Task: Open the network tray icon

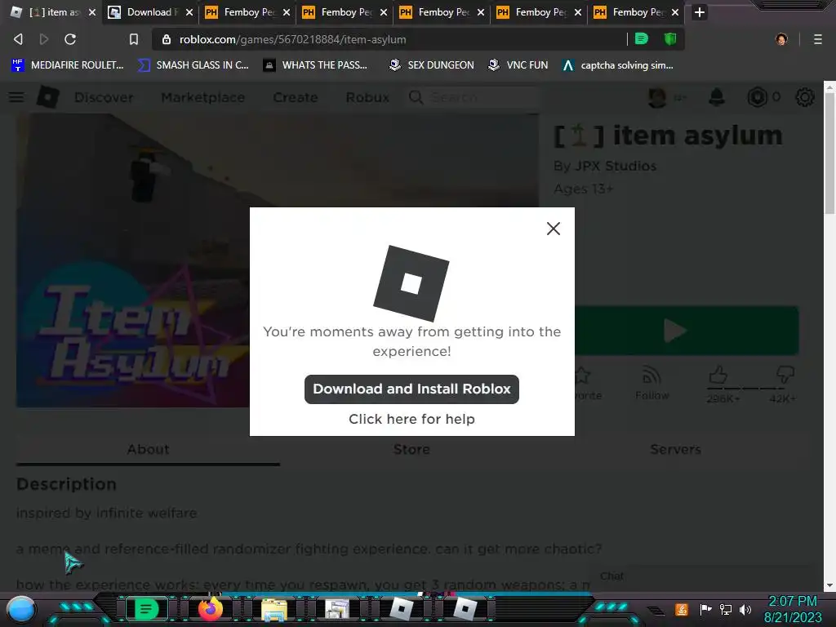Action: point(726,609)
